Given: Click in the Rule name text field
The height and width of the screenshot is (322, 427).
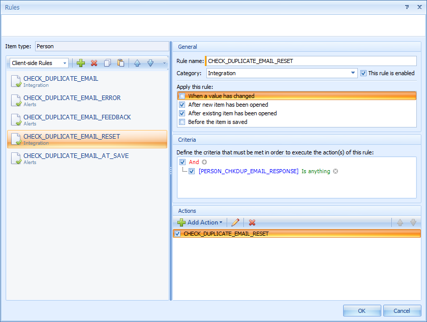Looking at the screenshot, I should tap(310, 61).
